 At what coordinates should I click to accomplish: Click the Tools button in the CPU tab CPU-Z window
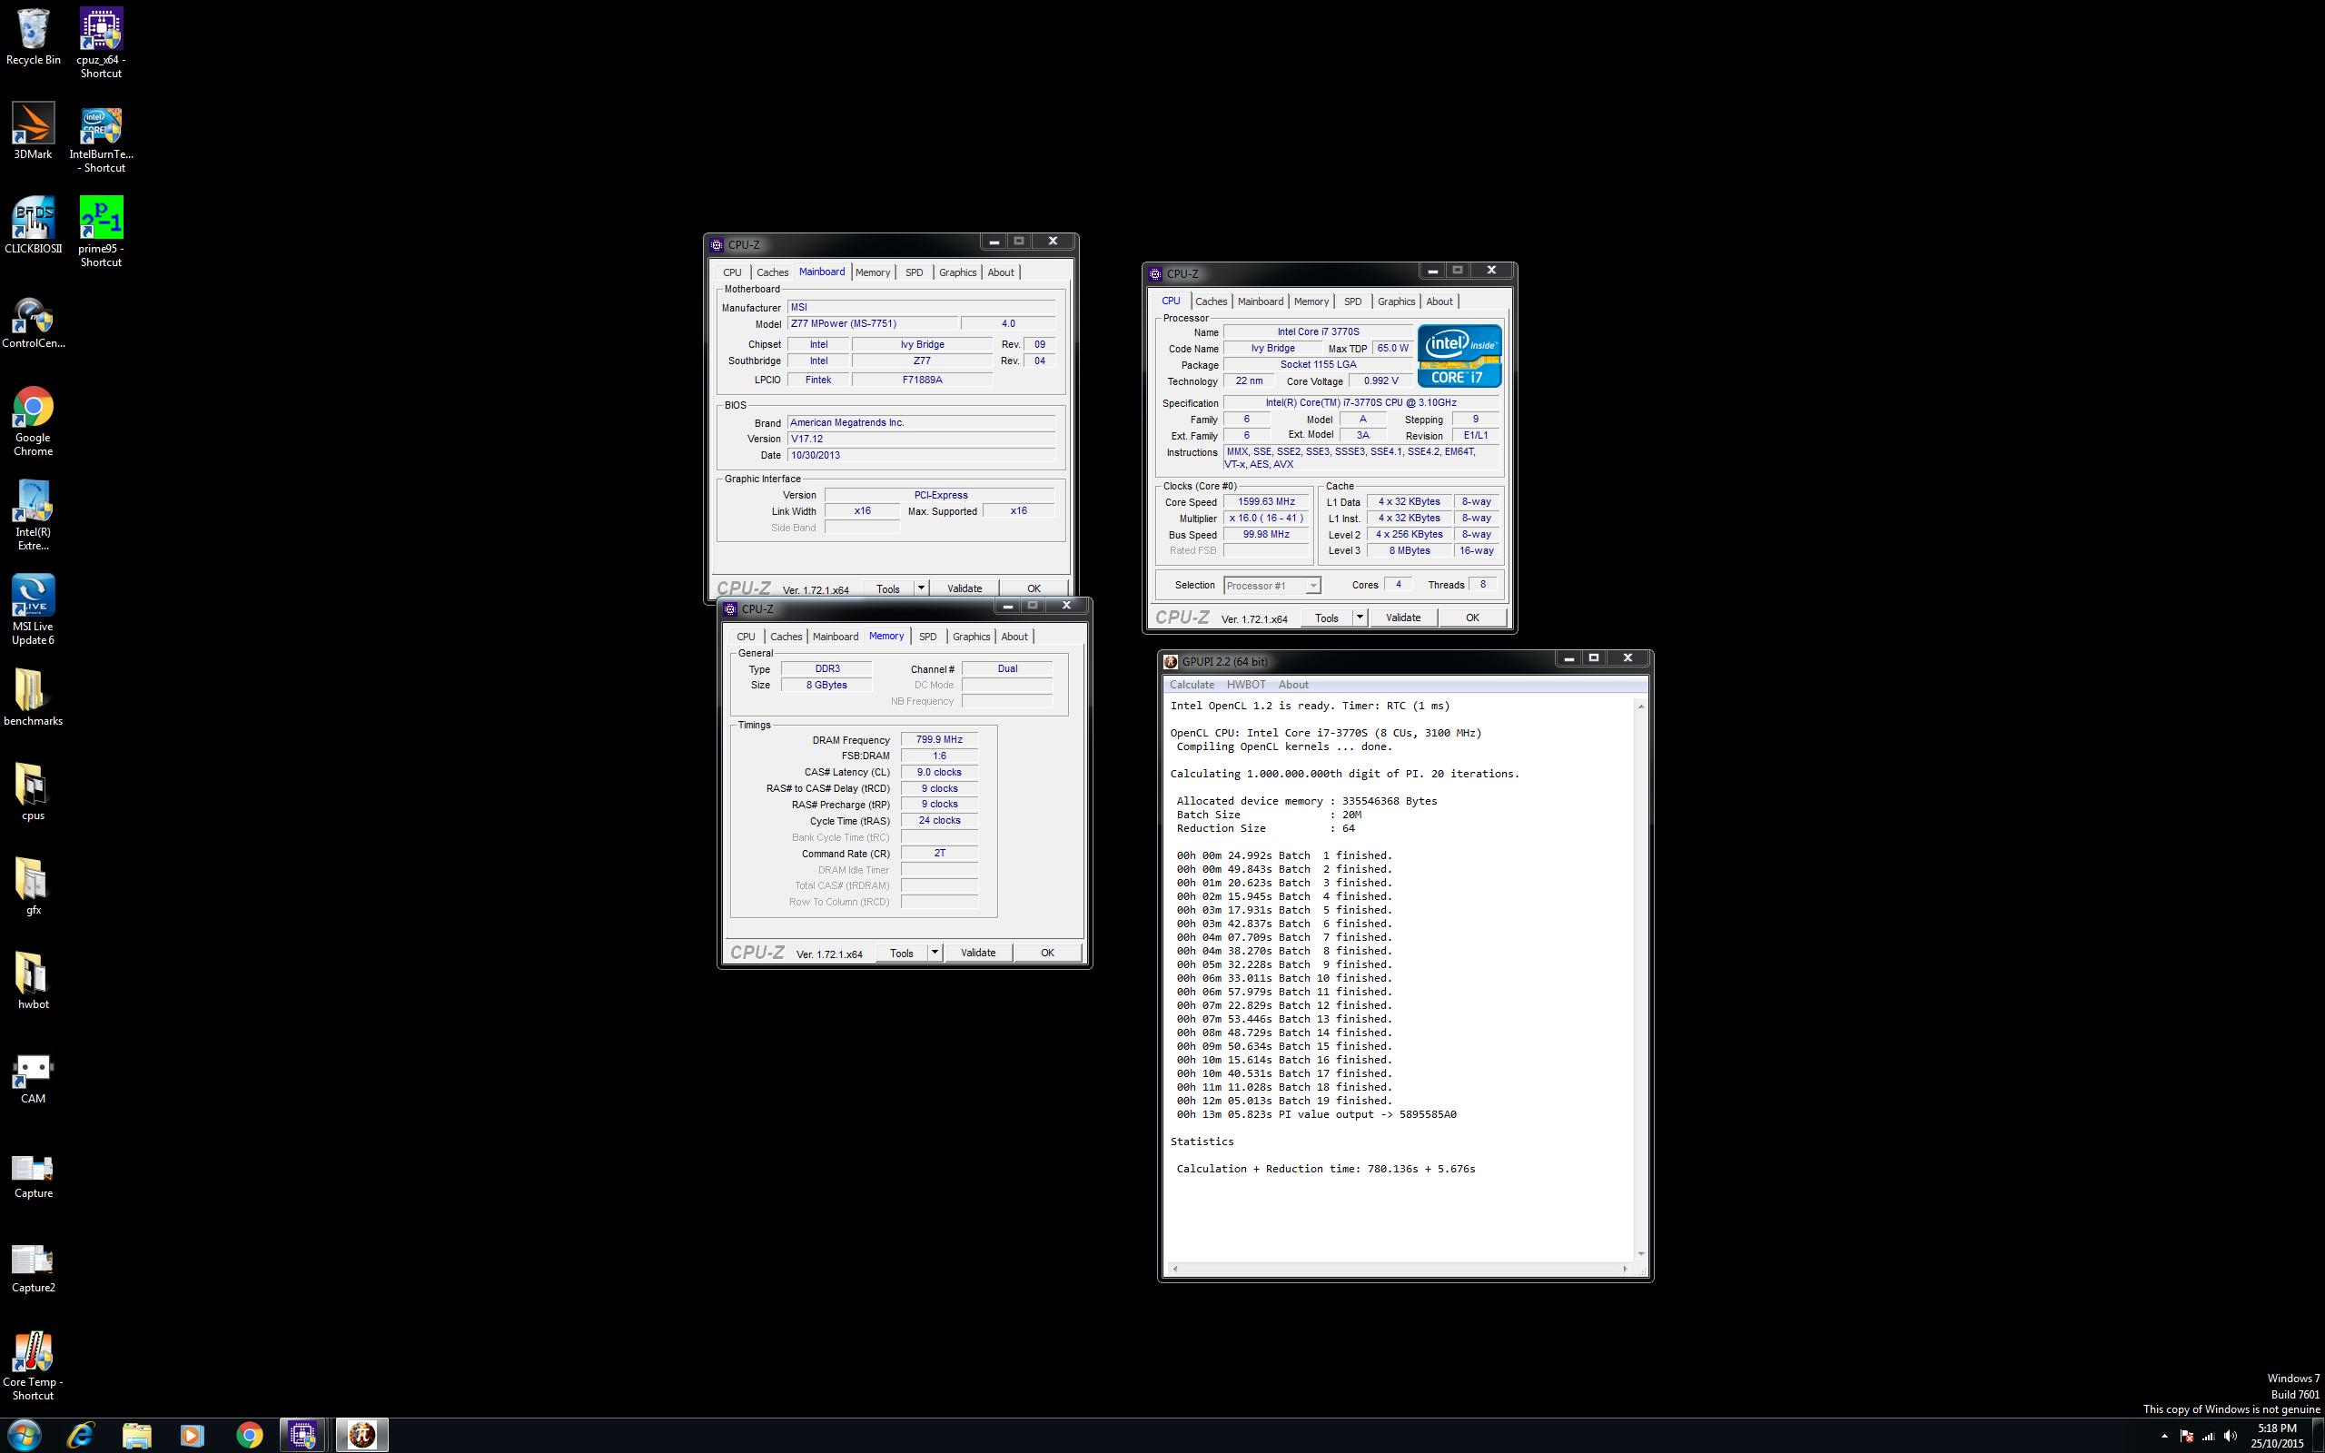[1327, 617]
